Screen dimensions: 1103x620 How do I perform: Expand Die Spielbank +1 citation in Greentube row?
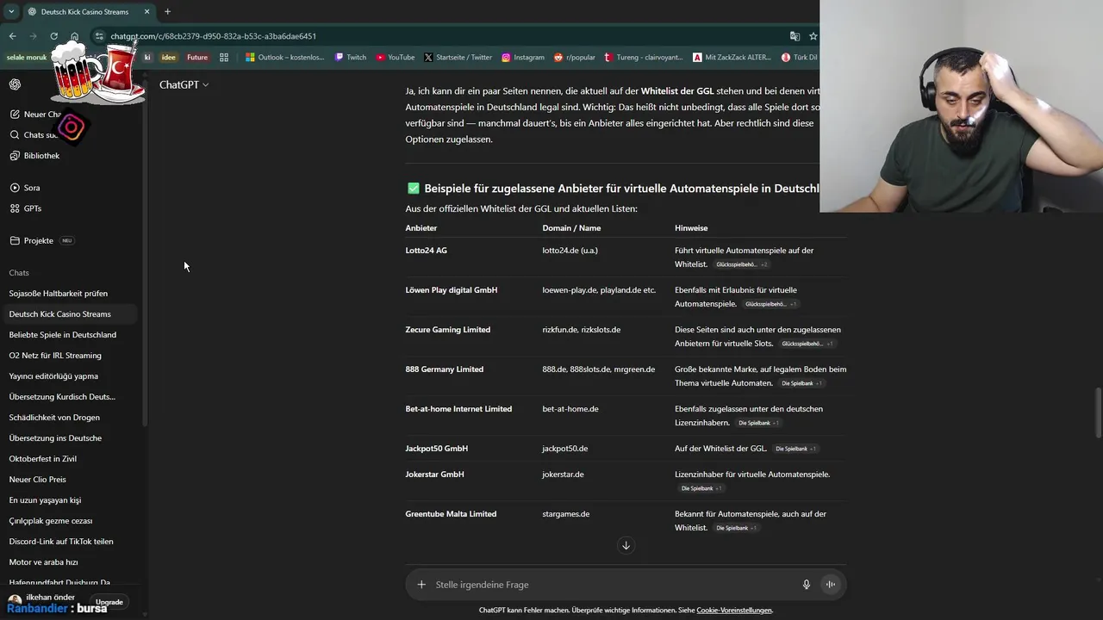(x=736, y=528)
